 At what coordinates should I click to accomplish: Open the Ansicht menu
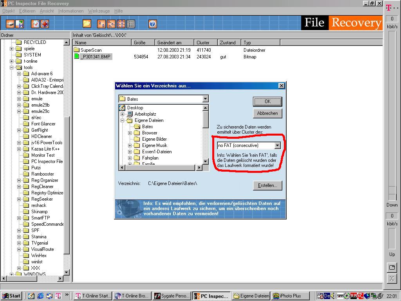click(47, 11)
